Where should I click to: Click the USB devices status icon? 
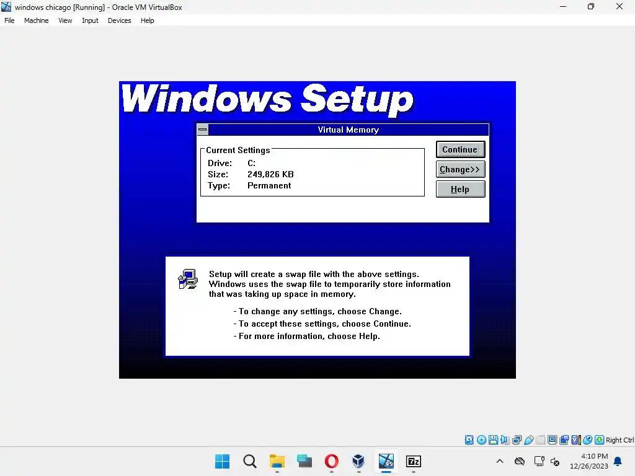tap(528, 440)
